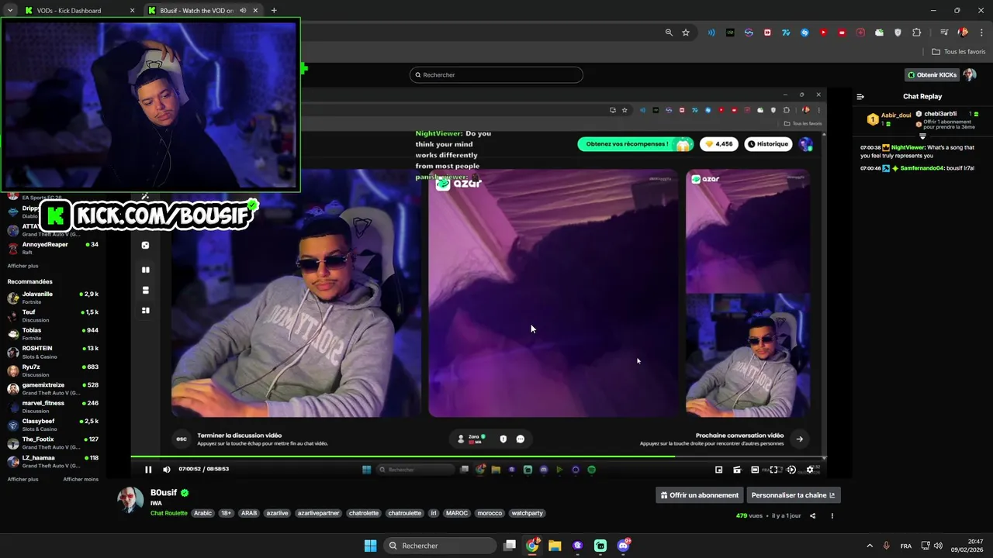Click the 18+ tag
Image resolution: width=993 pixels, height=558 pixels.
[226, 513]
